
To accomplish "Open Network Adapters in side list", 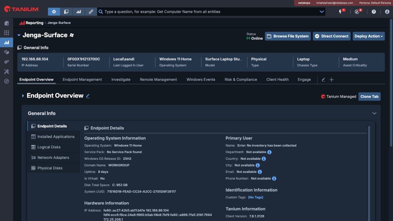I will tap(53, 158).
